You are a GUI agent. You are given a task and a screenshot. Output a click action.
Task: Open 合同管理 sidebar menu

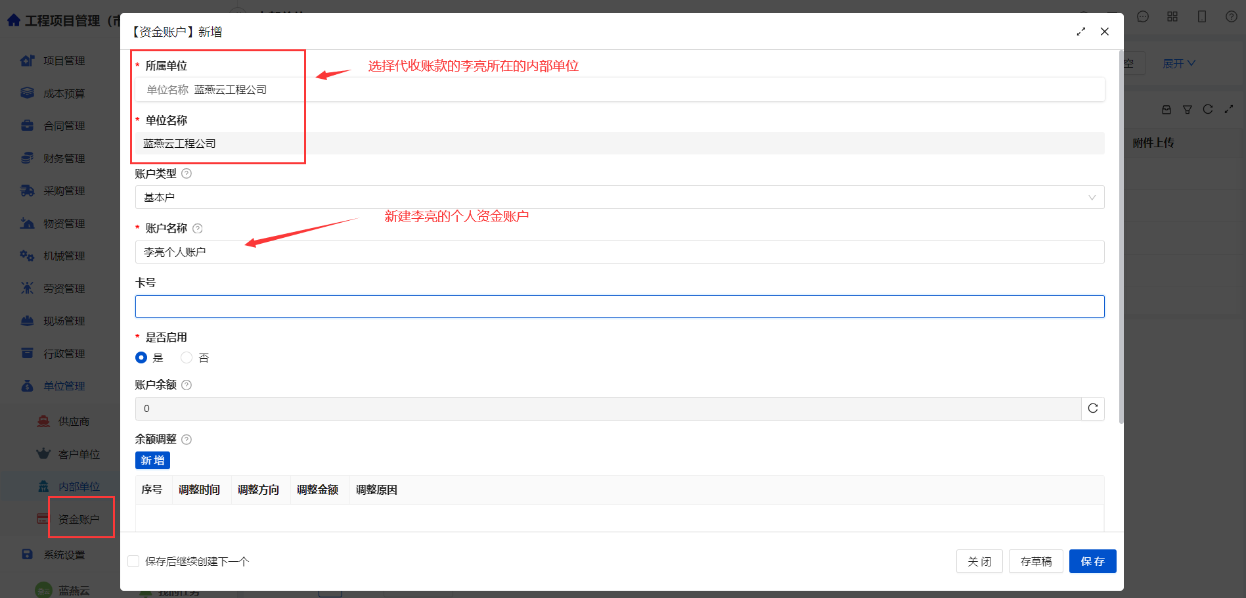[x=64, y=126]
